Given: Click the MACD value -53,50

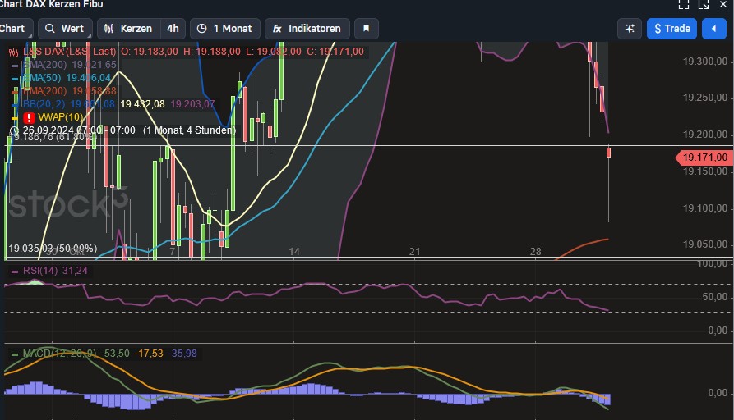Looking at the screenshot, I should point(115,354).
